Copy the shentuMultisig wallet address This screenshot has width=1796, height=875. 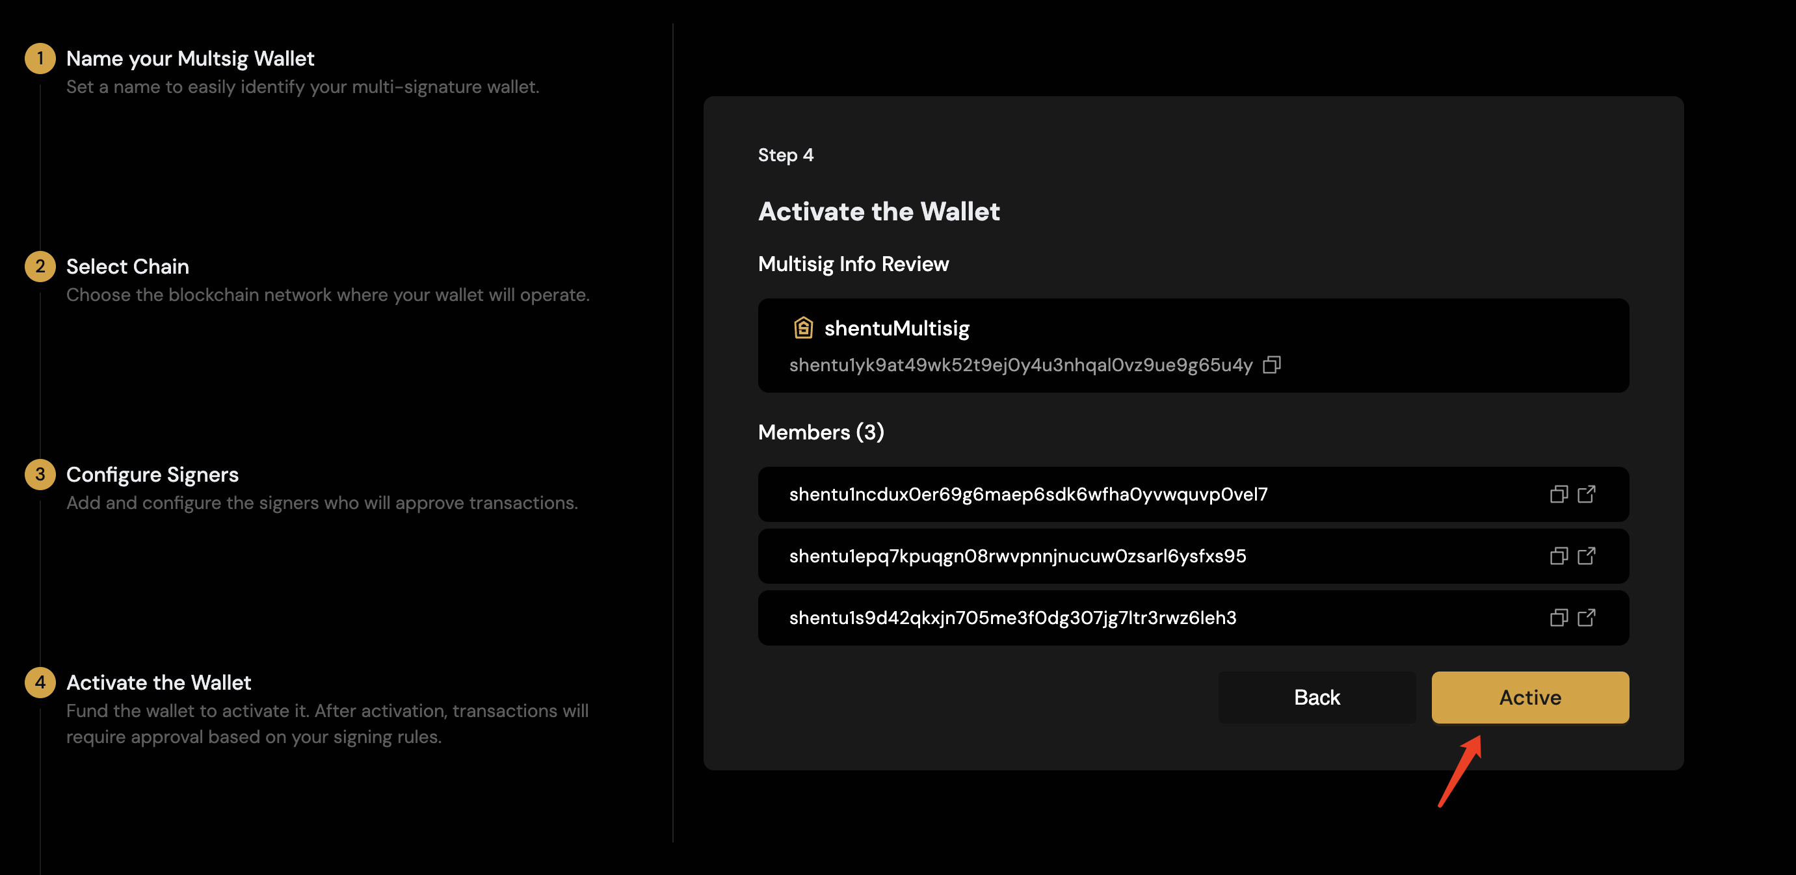pos(1272,365)
